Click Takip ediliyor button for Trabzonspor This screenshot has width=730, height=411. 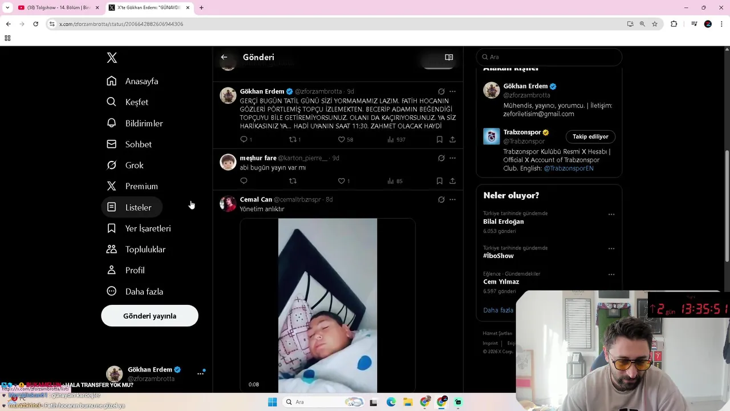pyautogui.click(x=590, y=136)
